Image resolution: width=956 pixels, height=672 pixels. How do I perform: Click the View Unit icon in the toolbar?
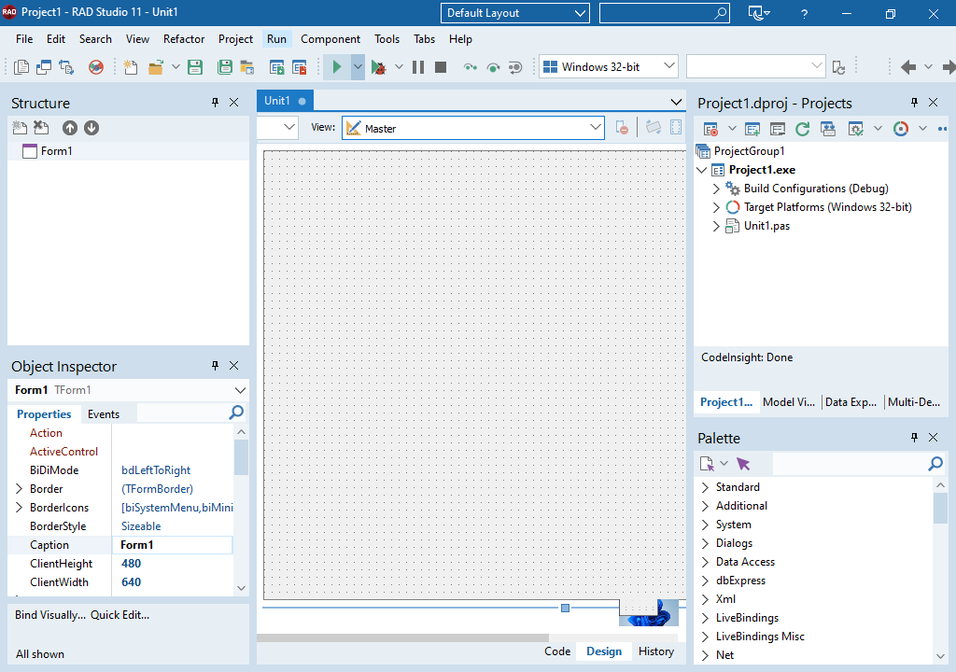(x=21, y=67)
